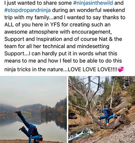This screenshot has width=135, height=143.
Task: Click the word 'encouragement,' in the post
Action: pyautogui.click(x=91, y=32)
